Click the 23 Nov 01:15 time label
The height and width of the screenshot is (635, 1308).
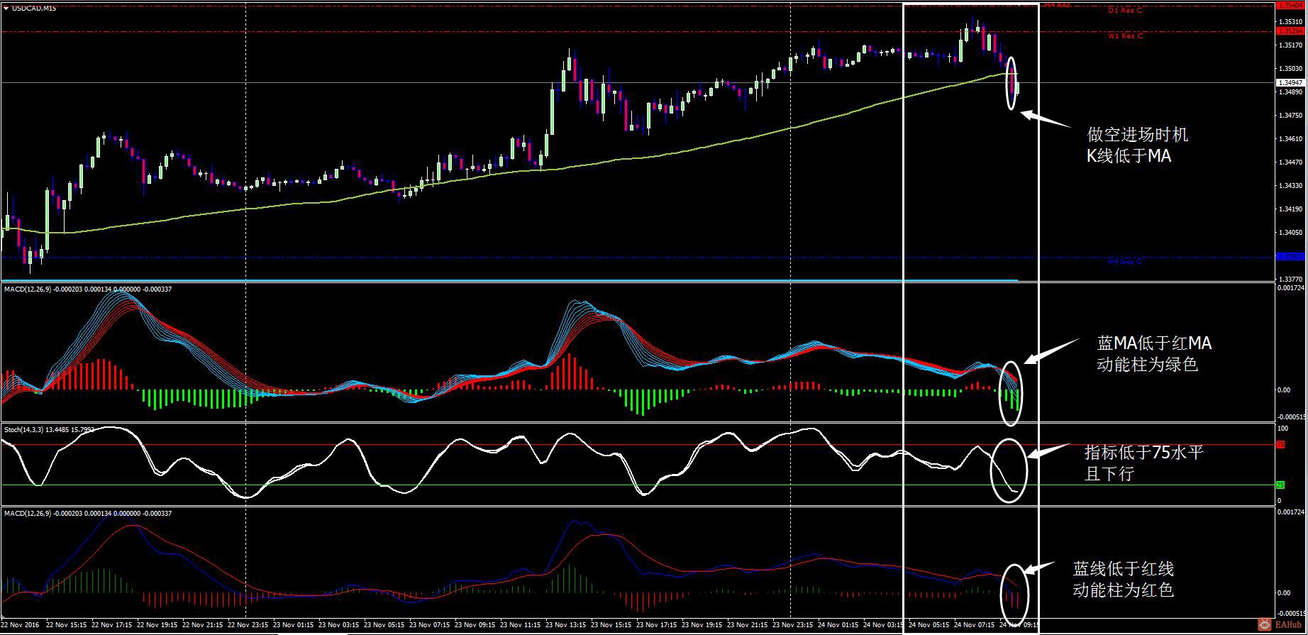[x=294, y=625]
